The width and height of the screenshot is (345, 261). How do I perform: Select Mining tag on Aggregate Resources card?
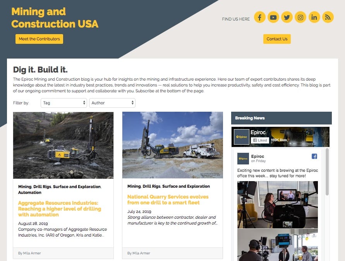(x=25, y=187)
